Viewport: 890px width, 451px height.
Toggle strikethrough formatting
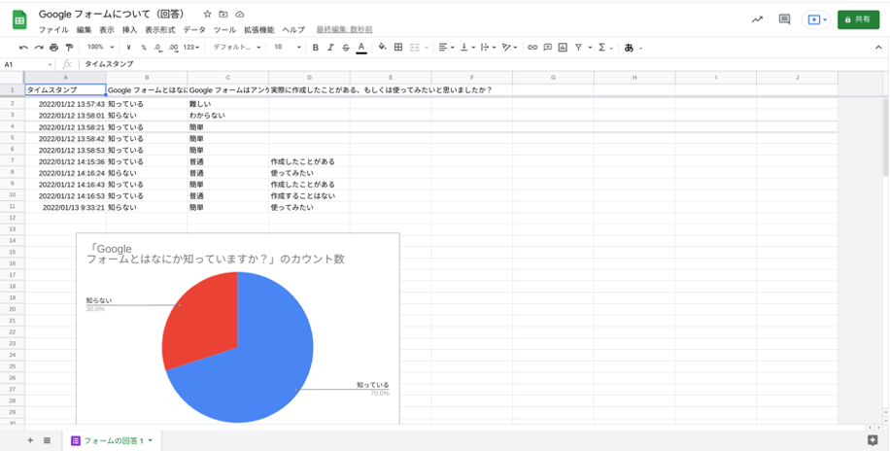coord(346,48)
